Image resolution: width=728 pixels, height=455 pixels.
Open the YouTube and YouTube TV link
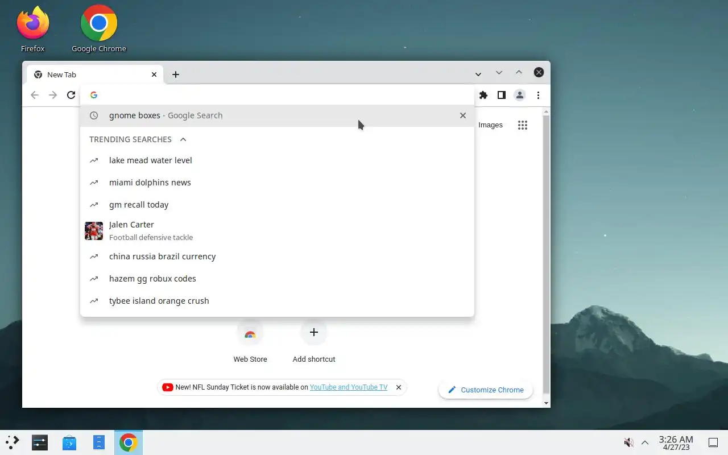[x=349, y=387]
